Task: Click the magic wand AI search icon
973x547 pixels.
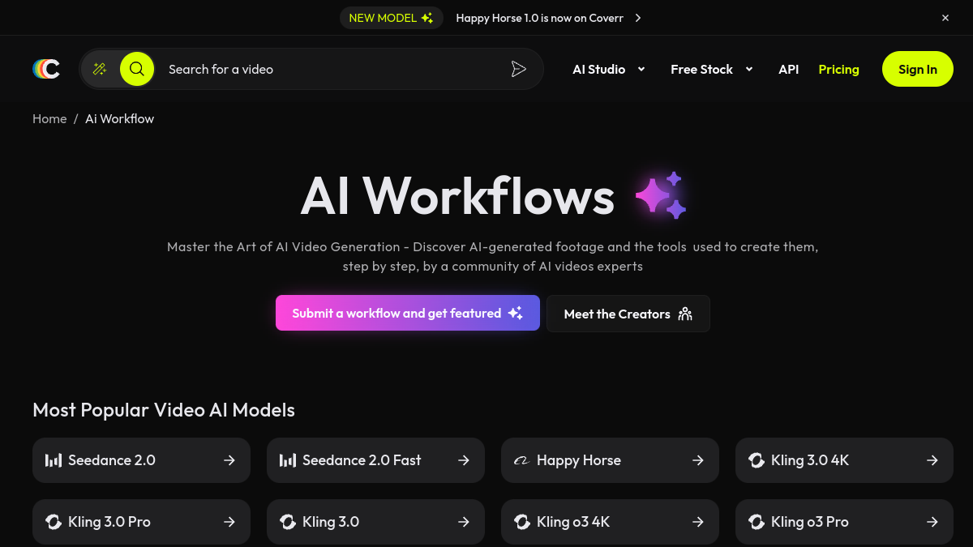Action: coord(100,69)
